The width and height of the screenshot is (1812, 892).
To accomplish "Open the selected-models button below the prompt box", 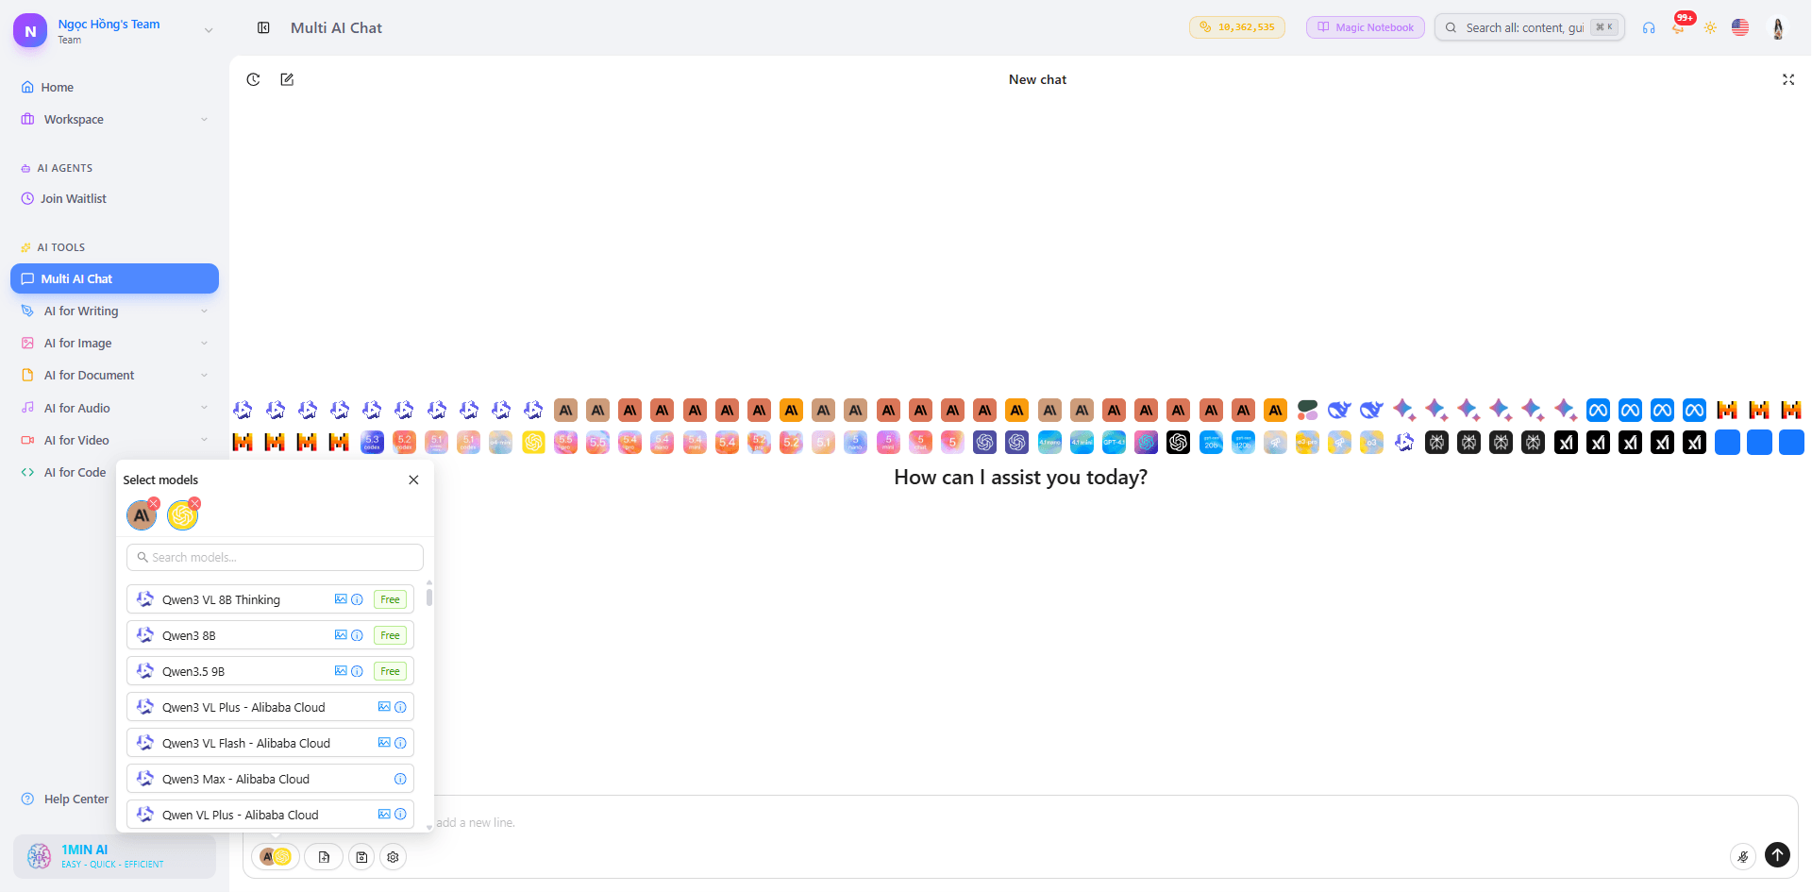I will 275,856.
